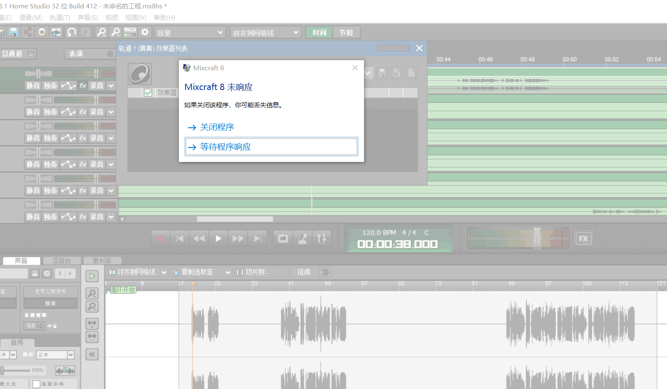This screenshot has width=667, height=389.
Task: Mute the second track with 静音
Action: [33, 112]
